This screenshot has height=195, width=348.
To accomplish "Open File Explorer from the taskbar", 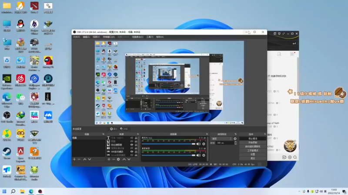I will click(x=22, y=191).
